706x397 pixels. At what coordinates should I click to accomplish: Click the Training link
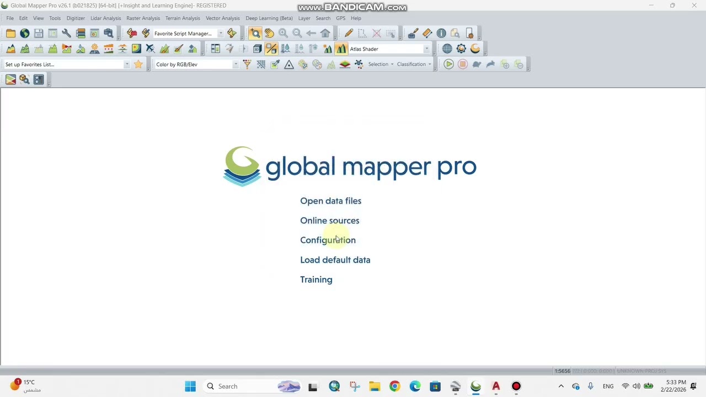317,280
